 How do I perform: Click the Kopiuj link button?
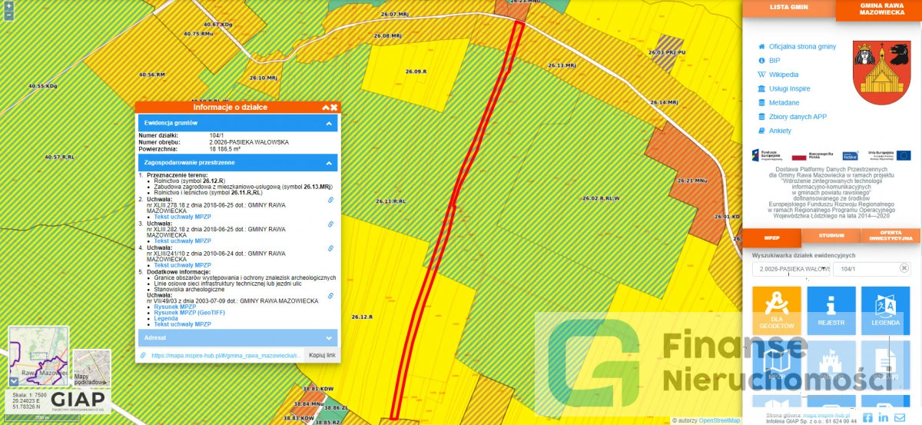click(x=321, y=355)
